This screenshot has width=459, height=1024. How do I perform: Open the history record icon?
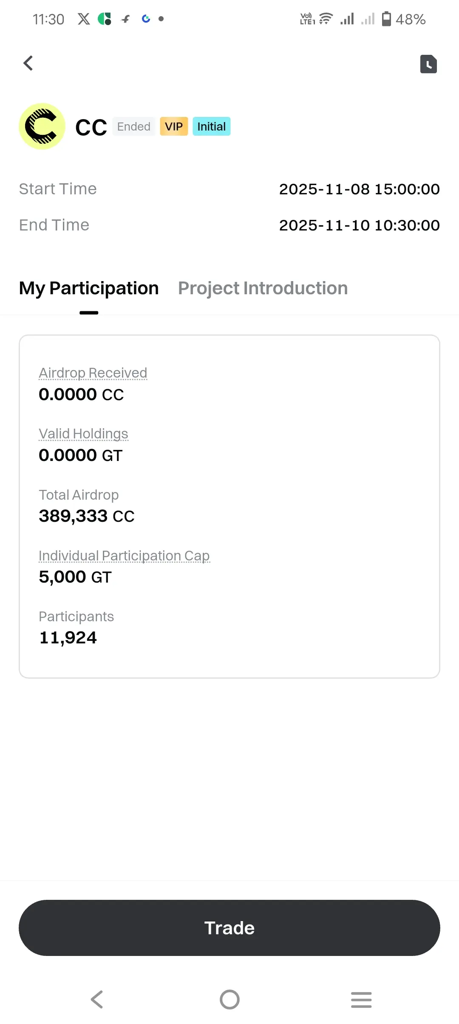coord(428,64)
